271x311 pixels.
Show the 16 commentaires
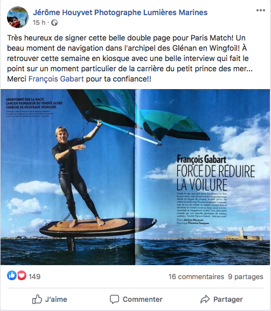196,276
